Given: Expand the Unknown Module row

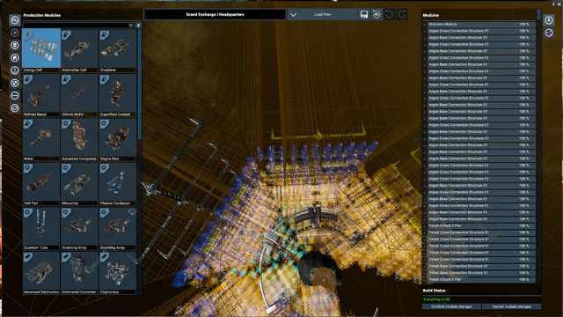Looking at the screenshot, I should [x=424, y=25].
